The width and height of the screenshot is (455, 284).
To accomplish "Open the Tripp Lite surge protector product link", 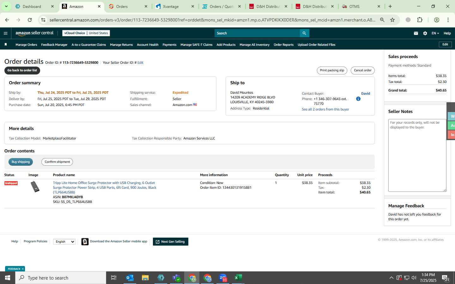I will [x=105, y=187].
